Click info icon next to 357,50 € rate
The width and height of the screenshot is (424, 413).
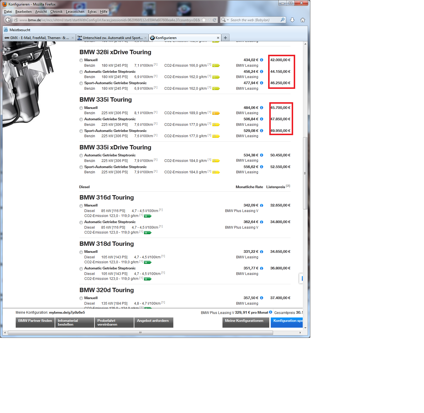(261, 298)
